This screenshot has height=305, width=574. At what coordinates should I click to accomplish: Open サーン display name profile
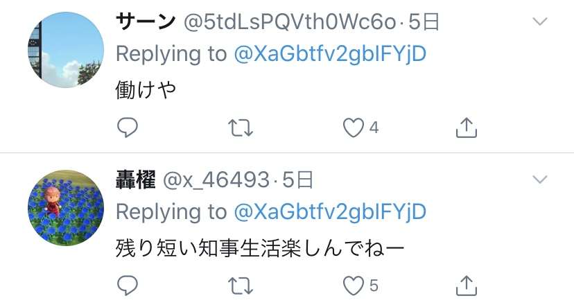[146, 22]
